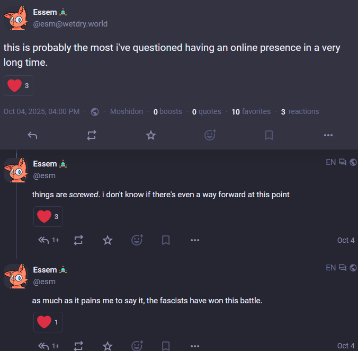
Task: Open Essem's avatar on main post
Action: pyautogui.click(x=16, y=18)
